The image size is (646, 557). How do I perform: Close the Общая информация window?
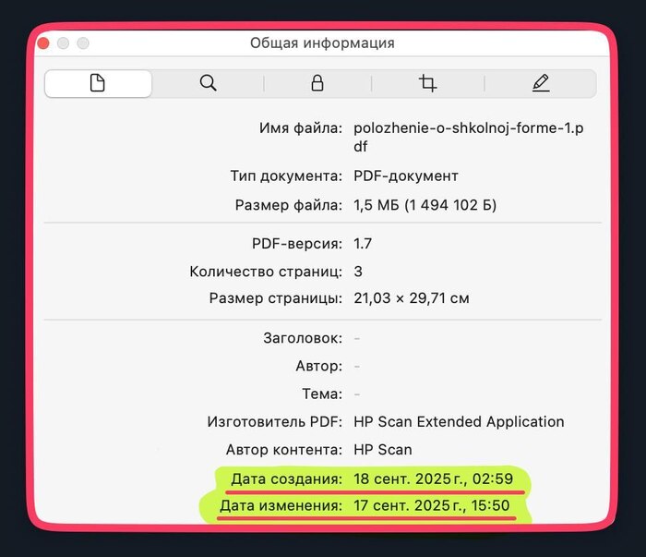pyautogui.click(x=42, y=43)
